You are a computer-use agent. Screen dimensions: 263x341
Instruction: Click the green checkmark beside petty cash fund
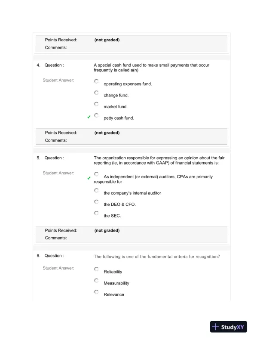click(89, 117)
